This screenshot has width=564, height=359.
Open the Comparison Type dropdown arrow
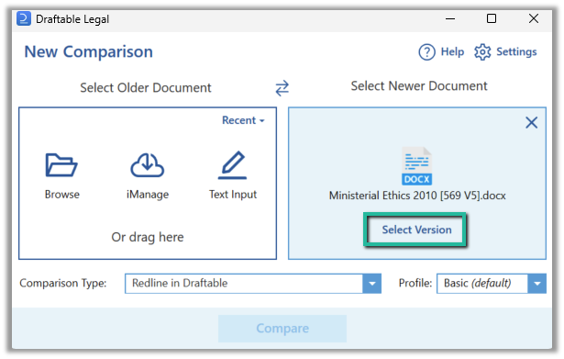tap(372, 284)
